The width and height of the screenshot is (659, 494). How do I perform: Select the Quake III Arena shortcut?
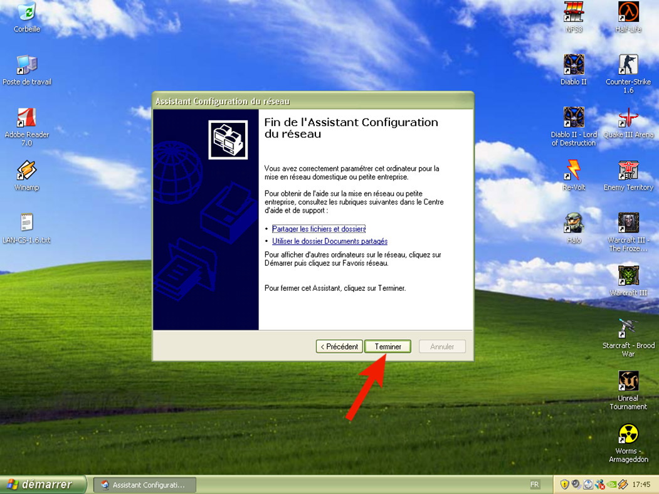coord(628,118)
